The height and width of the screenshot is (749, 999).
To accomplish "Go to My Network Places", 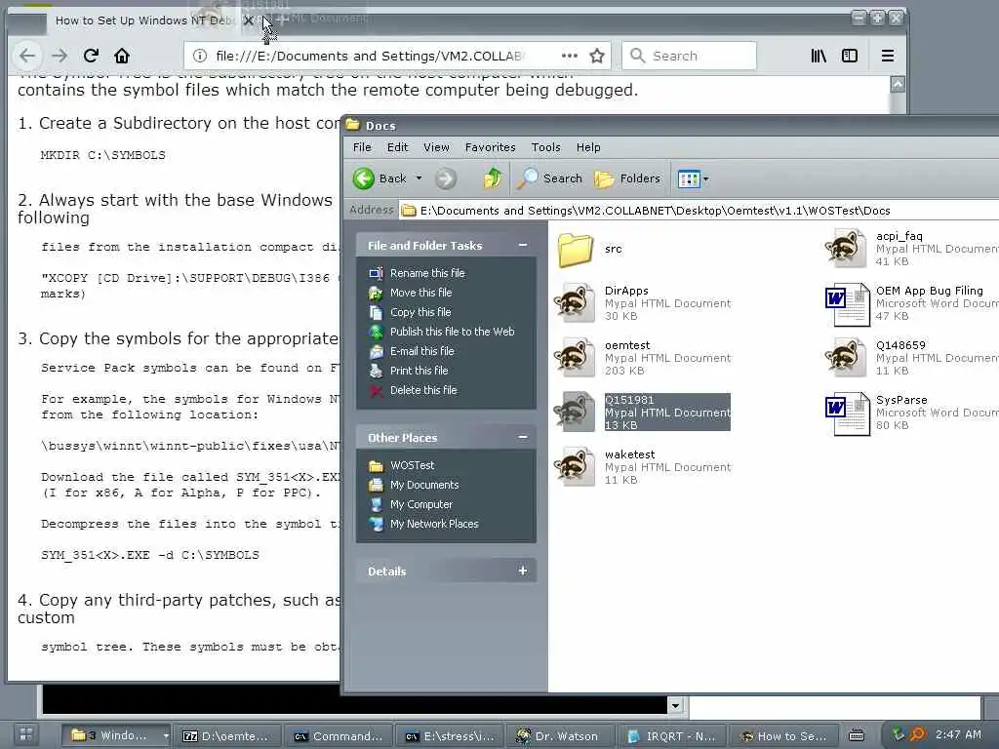I will (x=423, y=524).
